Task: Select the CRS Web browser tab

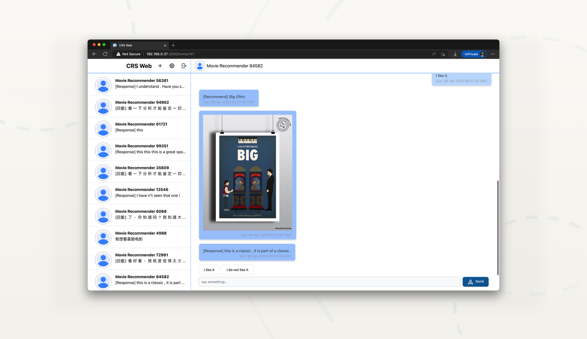Action: 139,45
